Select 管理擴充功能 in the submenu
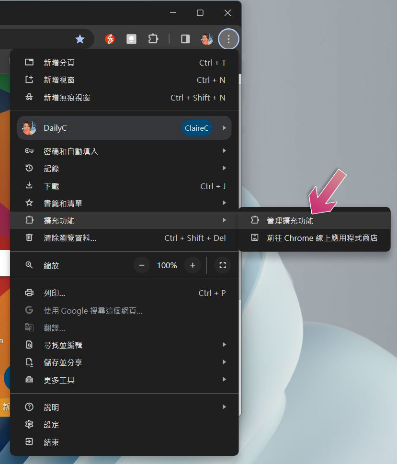 (x=290, y=221)
